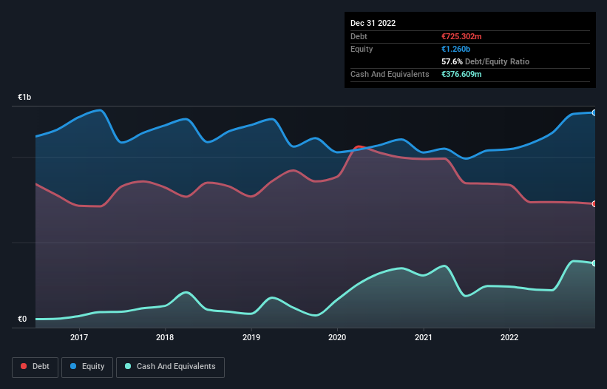The width and height of the screenshot is (607, 389).
Task: Click the €725.302m debt value
Action: (461, 36)
